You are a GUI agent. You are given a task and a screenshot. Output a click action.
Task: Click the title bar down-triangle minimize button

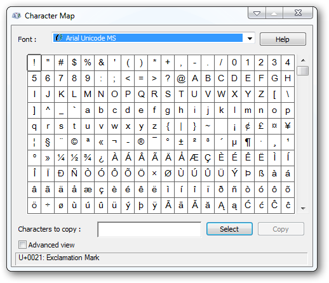(x=257, y=13)
